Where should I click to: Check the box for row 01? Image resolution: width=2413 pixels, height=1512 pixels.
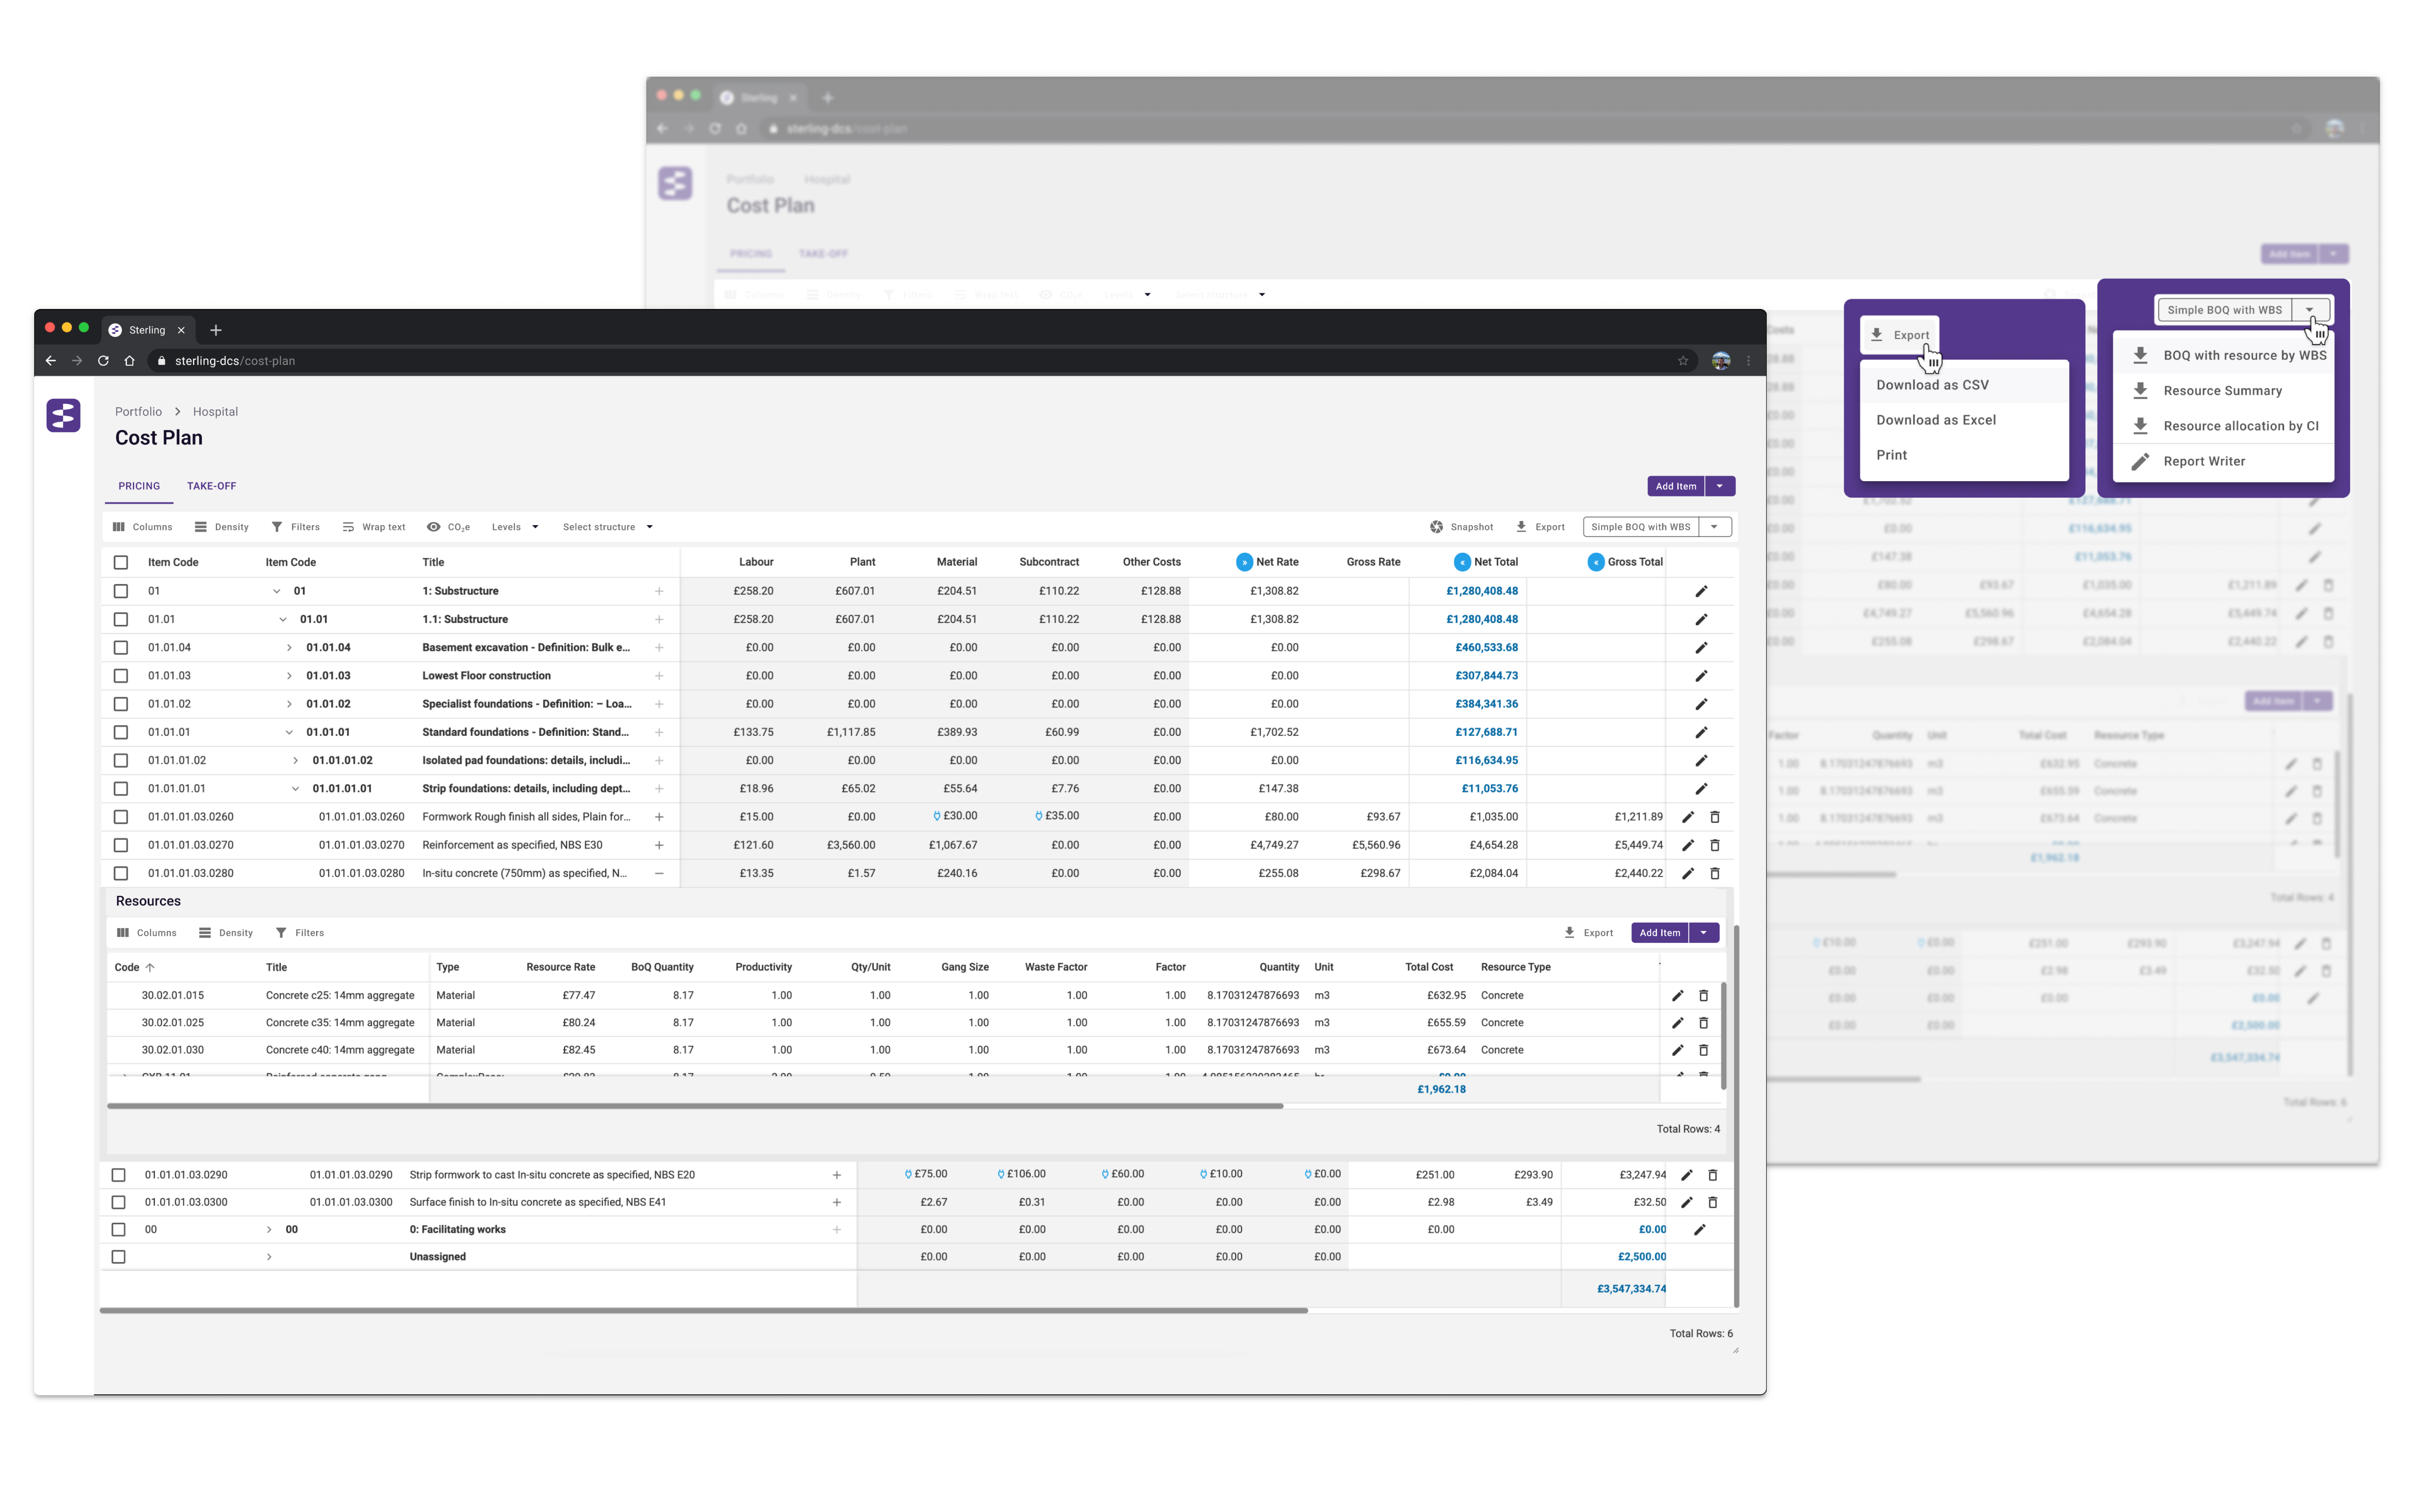[121, 591]
